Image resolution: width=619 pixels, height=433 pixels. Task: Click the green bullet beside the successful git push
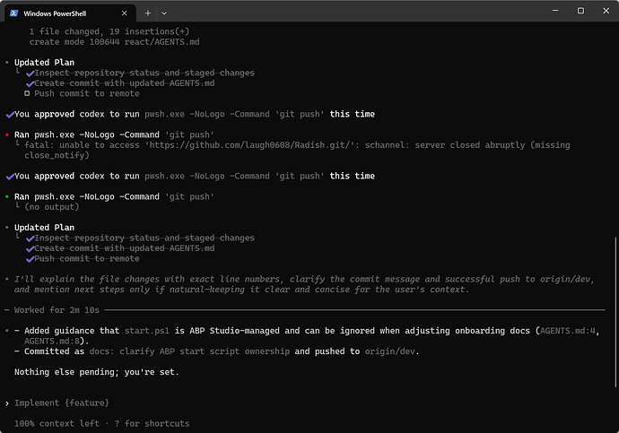7,196
